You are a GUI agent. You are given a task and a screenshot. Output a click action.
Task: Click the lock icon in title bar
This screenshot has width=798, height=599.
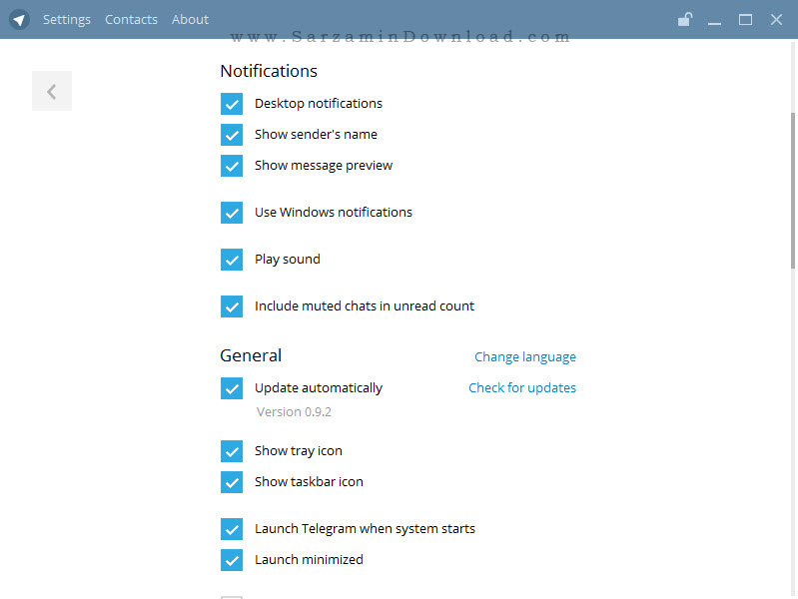[684, 19]
